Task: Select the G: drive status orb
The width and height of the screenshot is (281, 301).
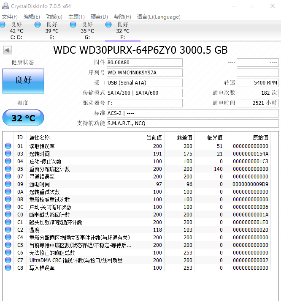Action: pos(73,25)
